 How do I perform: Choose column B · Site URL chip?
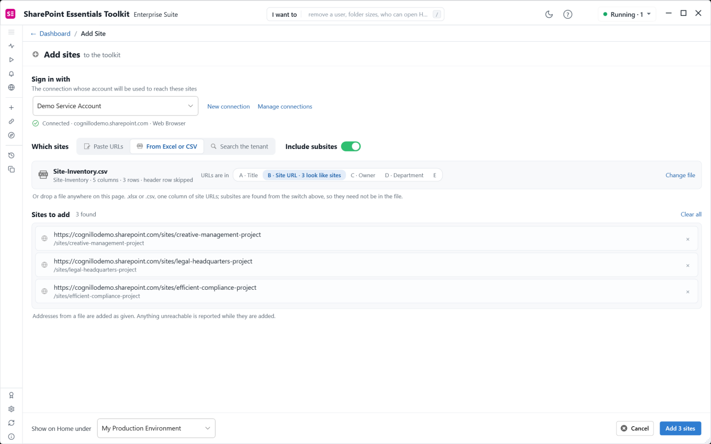click(304, 175)
